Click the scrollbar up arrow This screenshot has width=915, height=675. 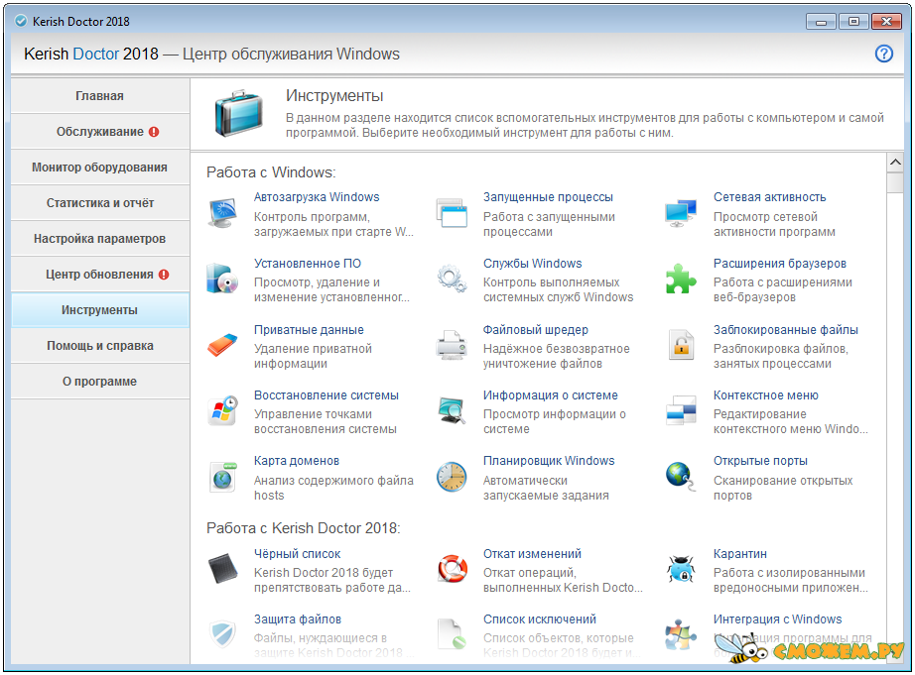pyautogui.click(x=895, y=162)
